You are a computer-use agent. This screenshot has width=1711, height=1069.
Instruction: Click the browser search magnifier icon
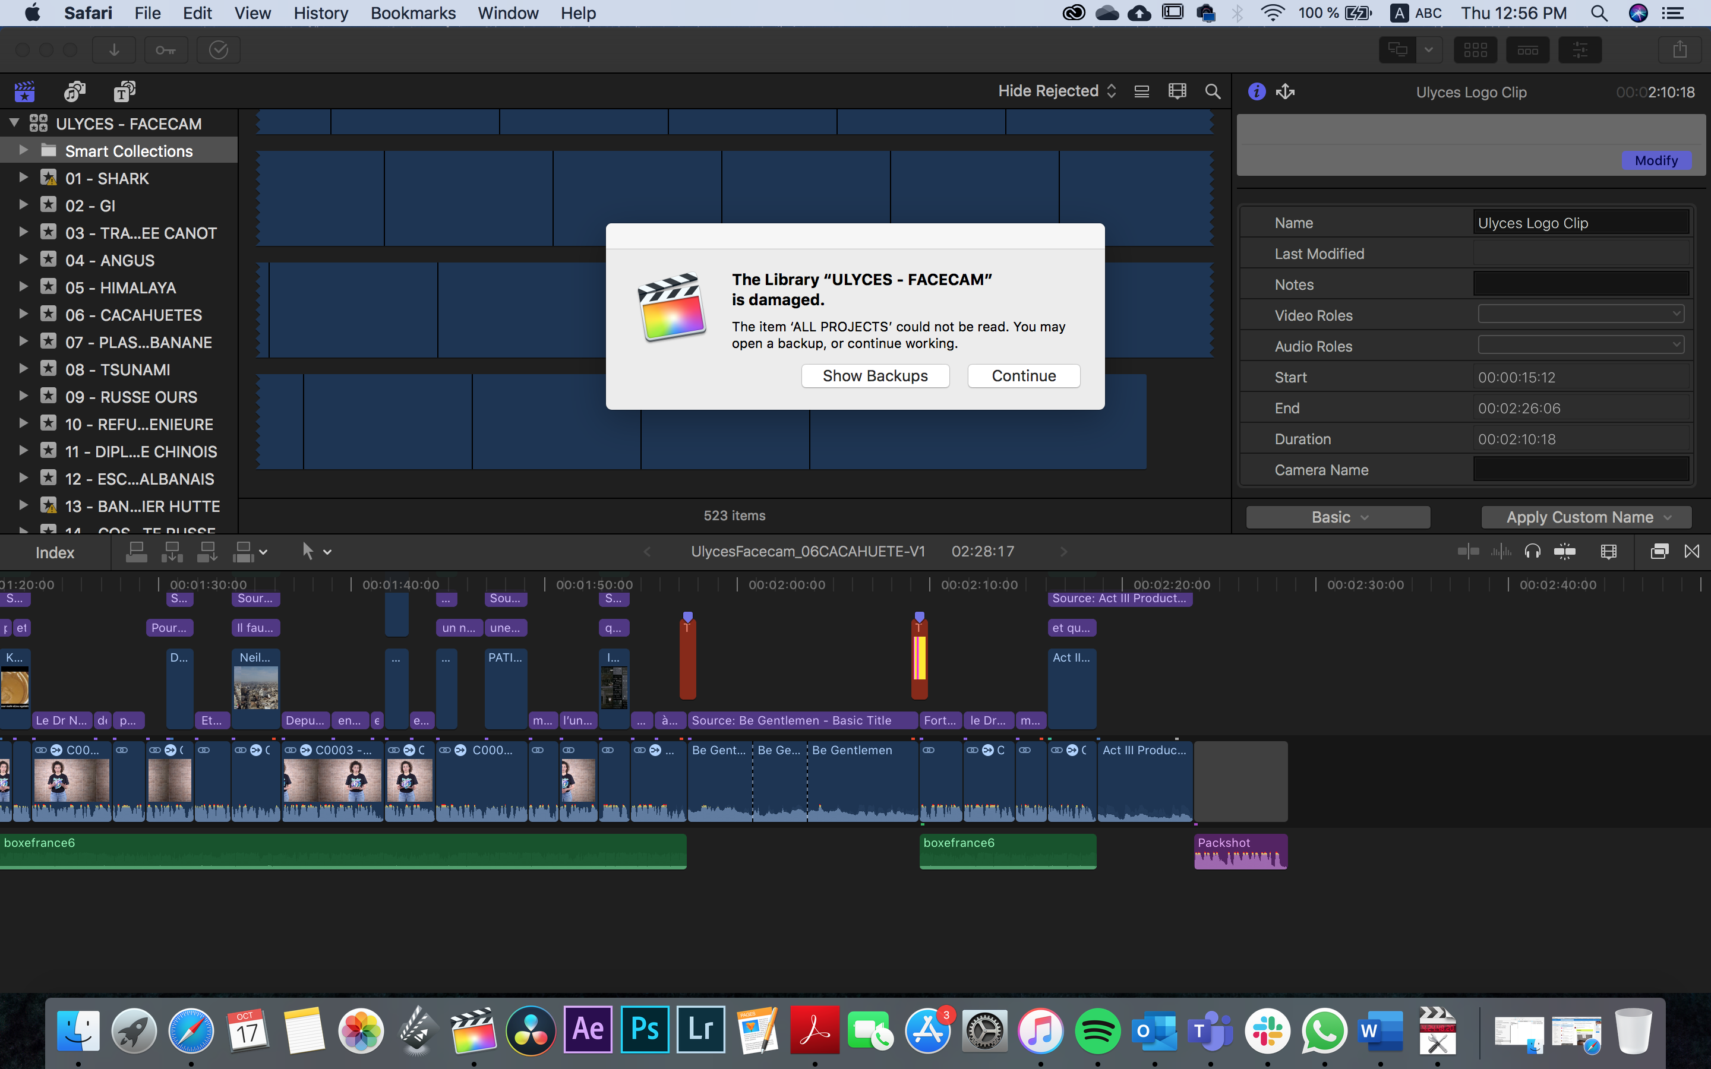coord(1213,91)
